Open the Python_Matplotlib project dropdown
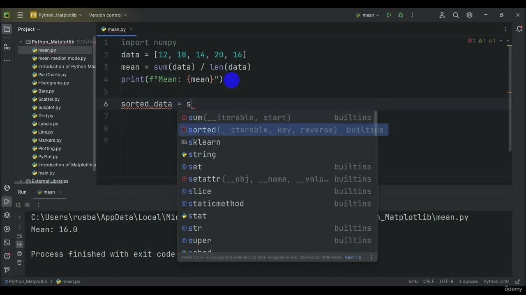Image resolution: width=526 pixels, height=295 pixels. [x=56, y=15]
